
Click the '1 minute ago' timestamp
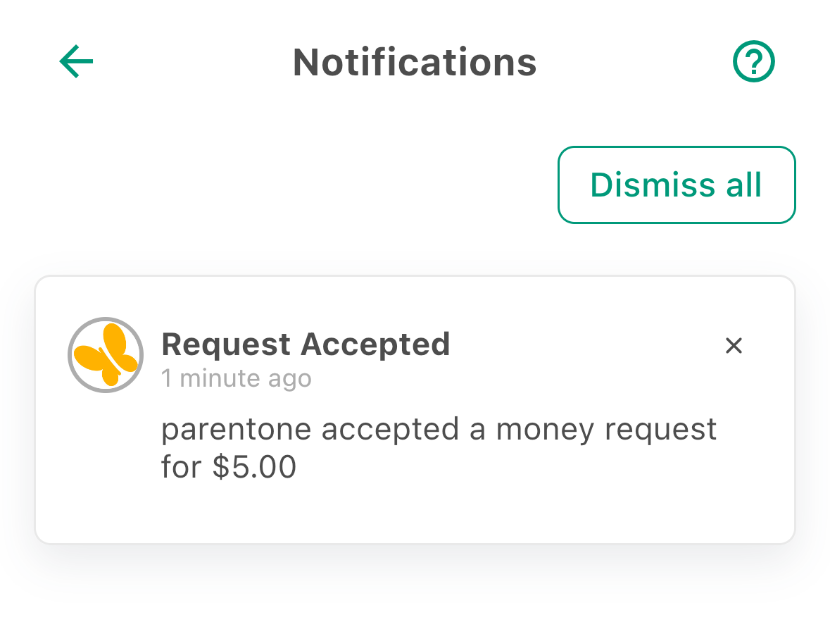point(237,378)
